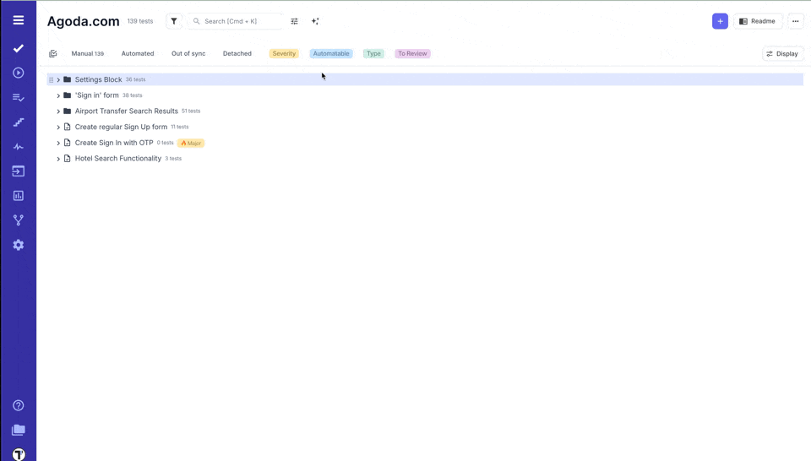Switch to Manual 139 tab
The width and height of the screenshot is (811, 461).
87,54
